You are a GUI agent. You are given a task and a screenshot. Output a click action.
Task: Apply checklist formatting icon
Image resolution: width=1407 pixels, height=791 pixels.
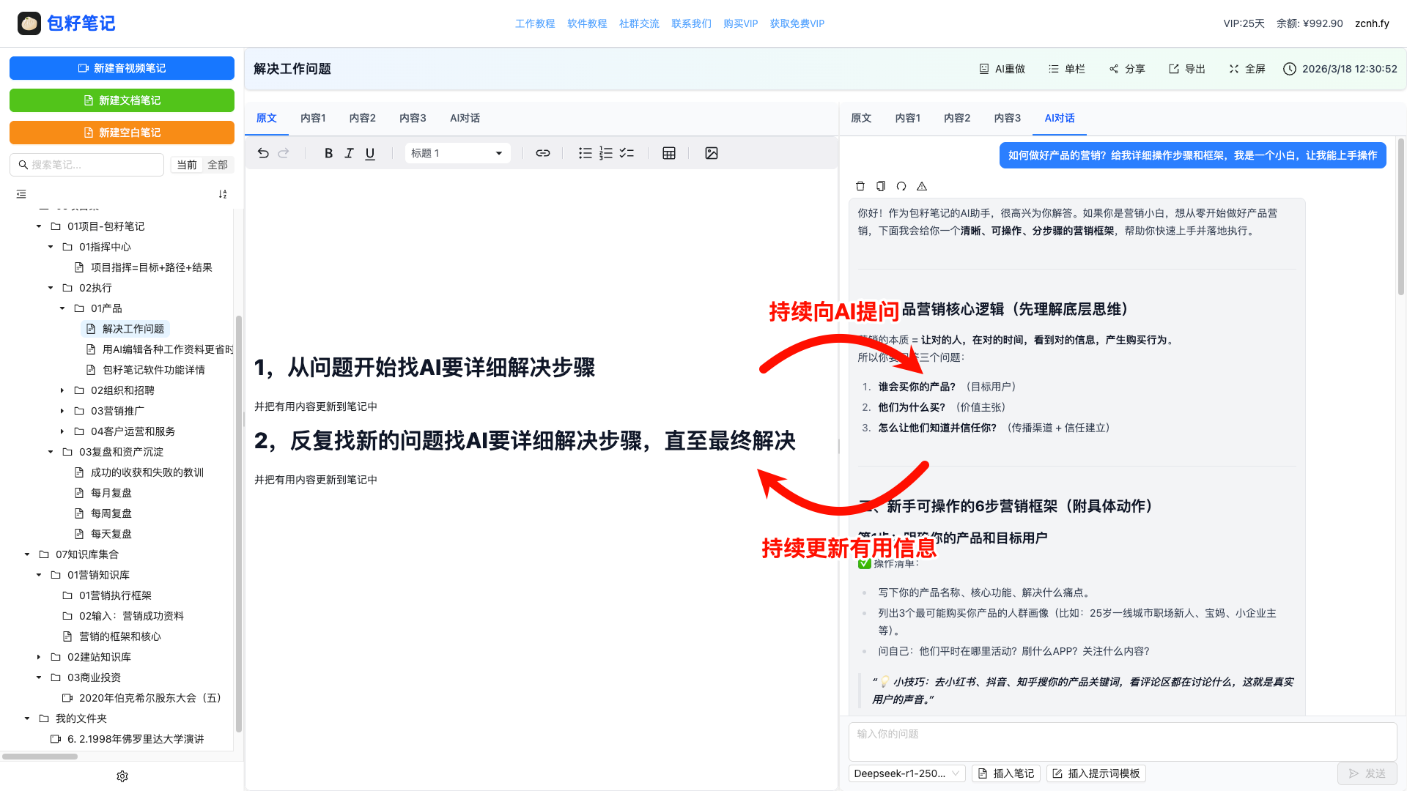[x=627, y=153]
